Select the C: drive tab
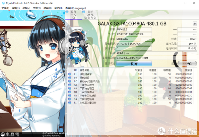199x137 pixels. click(x=74, y=15)
